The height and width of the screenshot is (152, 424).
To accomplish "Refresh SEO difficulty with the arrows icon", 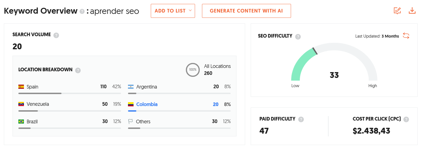I will pyautogui.click(x=406, y=36).
